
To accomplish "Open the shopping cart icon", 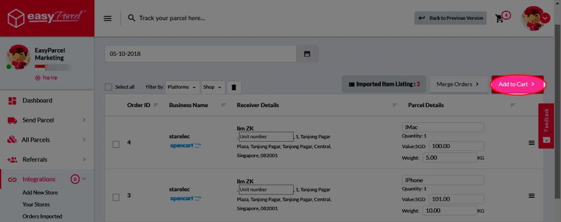I will (x=499, y=19).
